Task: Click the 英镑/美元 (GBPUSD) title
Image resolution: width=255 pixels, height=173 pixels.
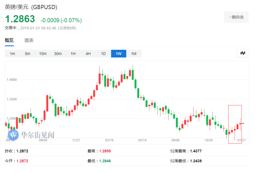Action: [31, 7]
